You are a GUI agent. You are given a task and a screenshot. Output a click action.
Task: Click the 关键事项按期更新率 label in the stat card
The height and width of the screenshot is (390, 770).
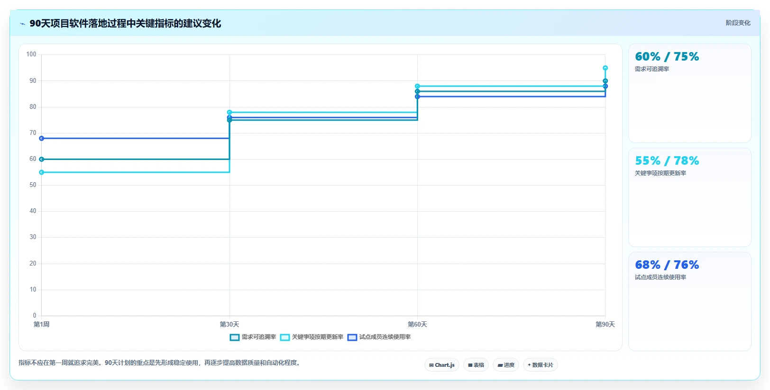660,173
